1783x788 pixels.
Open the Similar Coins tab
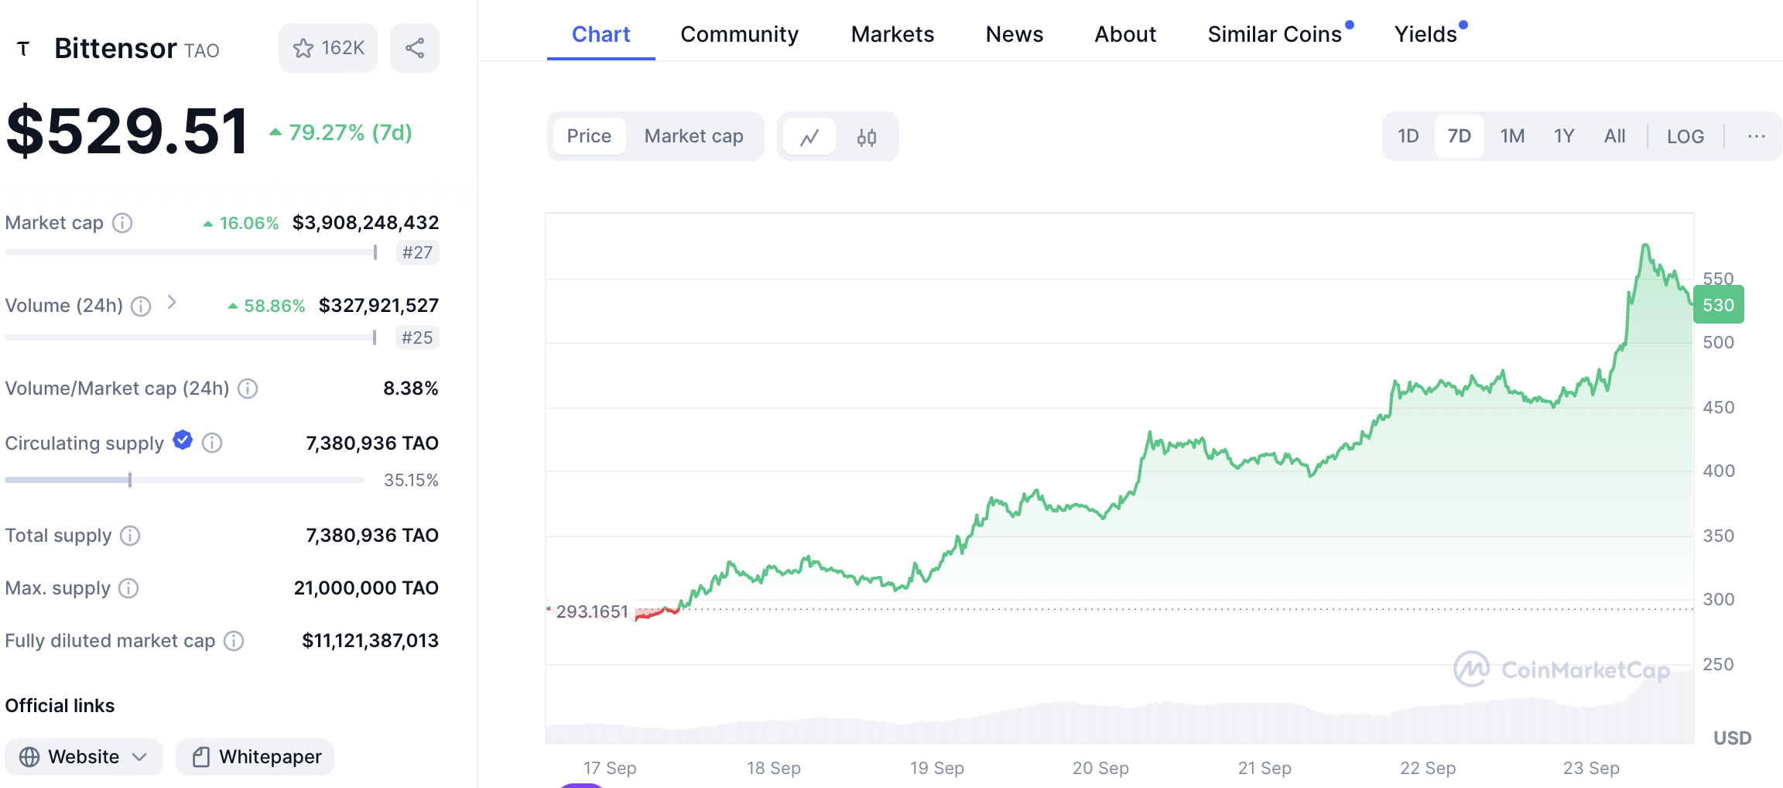click(x=1275, y=34)
